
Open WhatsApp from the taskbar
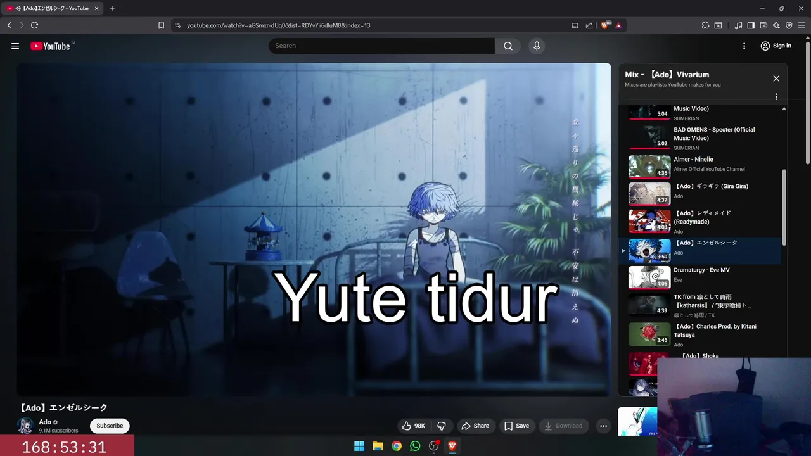point(415,446)
